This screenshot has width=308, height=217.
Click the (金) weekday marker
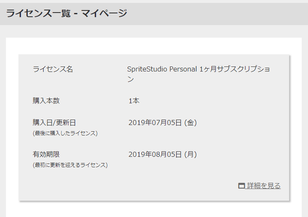190,123
